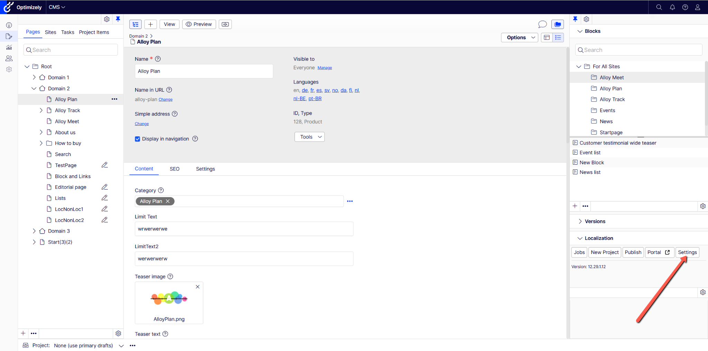Open the admin gear icon in left sidebar
The height and width of the screenshot is (351, 708).
tap(9, 69)
